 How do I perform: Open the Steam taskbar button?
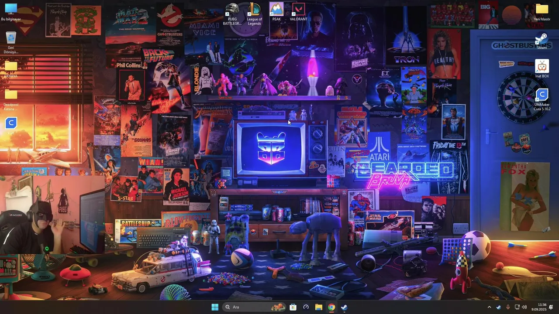pyautogui.click(x=344, y=307)
